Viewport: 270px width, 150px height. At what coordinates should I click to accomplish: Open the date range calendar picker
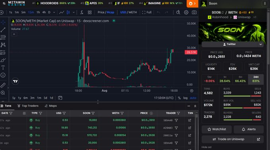click(60, 98)
